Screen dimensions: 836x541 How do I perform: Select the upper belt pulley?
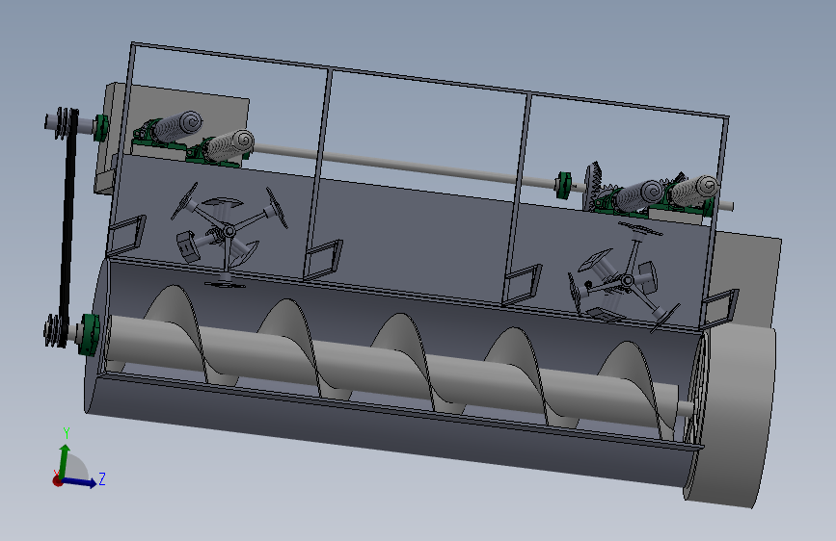pyautogui.click(x=65, y=122)
